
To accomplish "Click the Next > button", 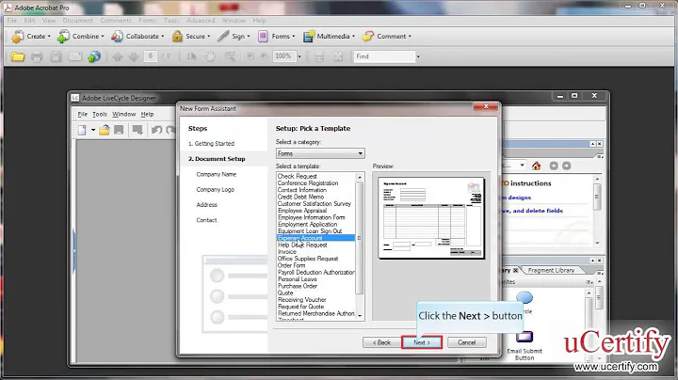I will (x=422, y=342).
